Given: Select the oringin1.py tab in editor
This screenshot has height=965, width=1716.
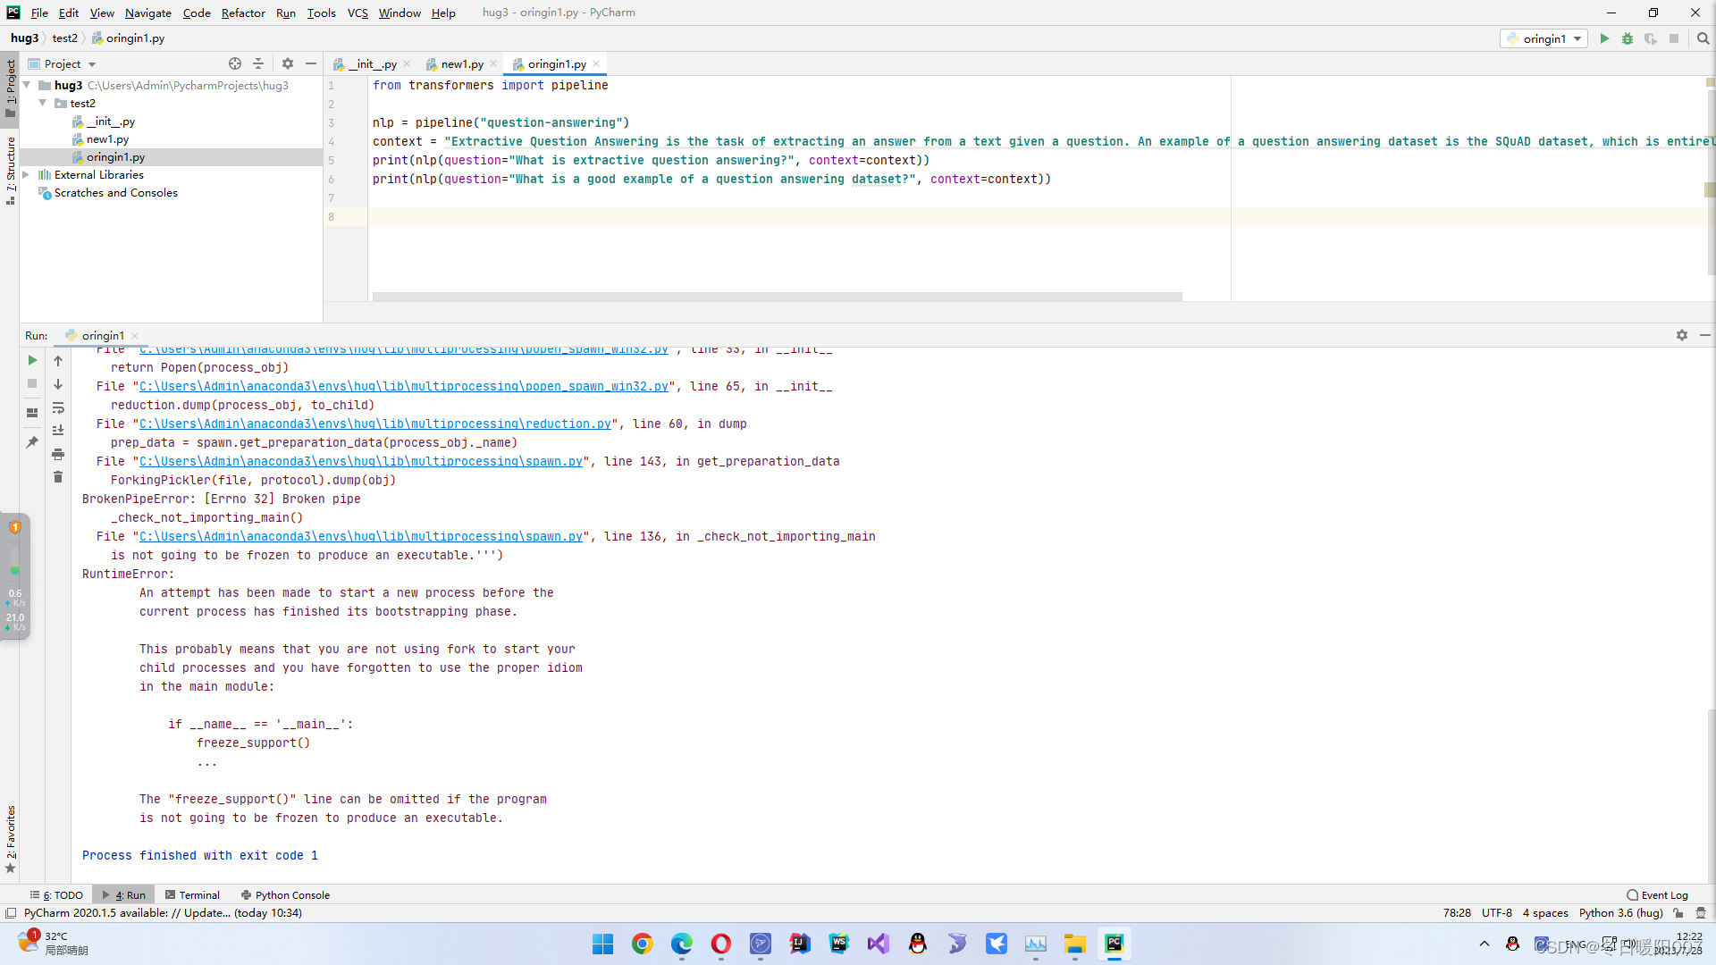Looking at the screenshot, I should coord(551,63).
